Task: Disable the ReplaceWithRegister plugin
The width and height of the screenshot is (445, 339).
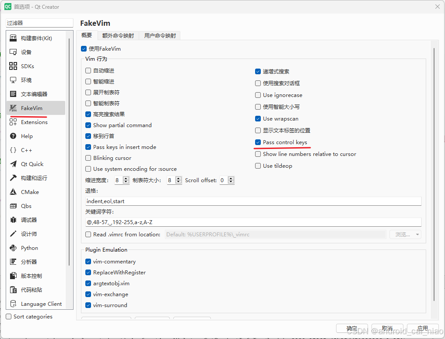Action: pyautogui.click(x=88, y=273)
